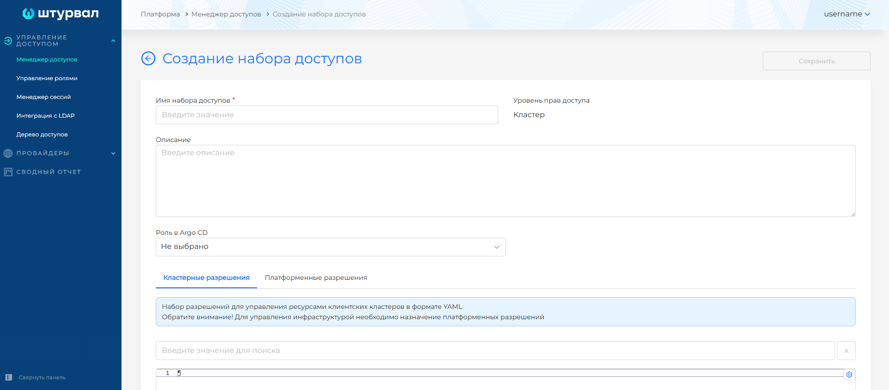889x390 pixels.
Task: Collapse the Управление доступом section chevron
Action: pyautogui.click(x=113, y=41)
